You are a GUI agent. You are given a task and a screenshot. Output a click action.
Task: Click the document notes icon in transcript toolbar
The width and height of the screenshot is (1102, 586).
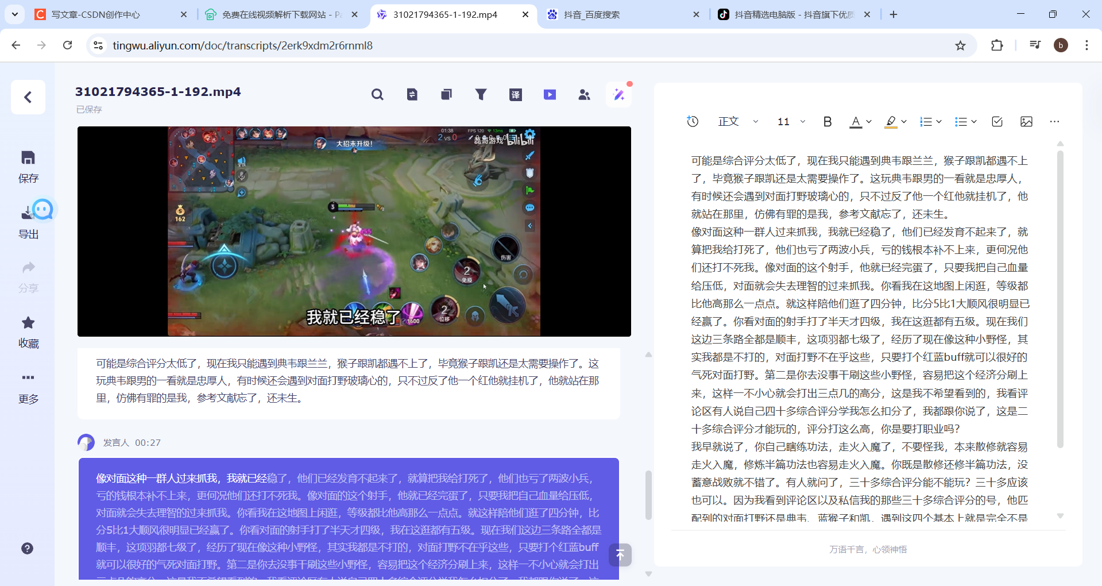412,95
